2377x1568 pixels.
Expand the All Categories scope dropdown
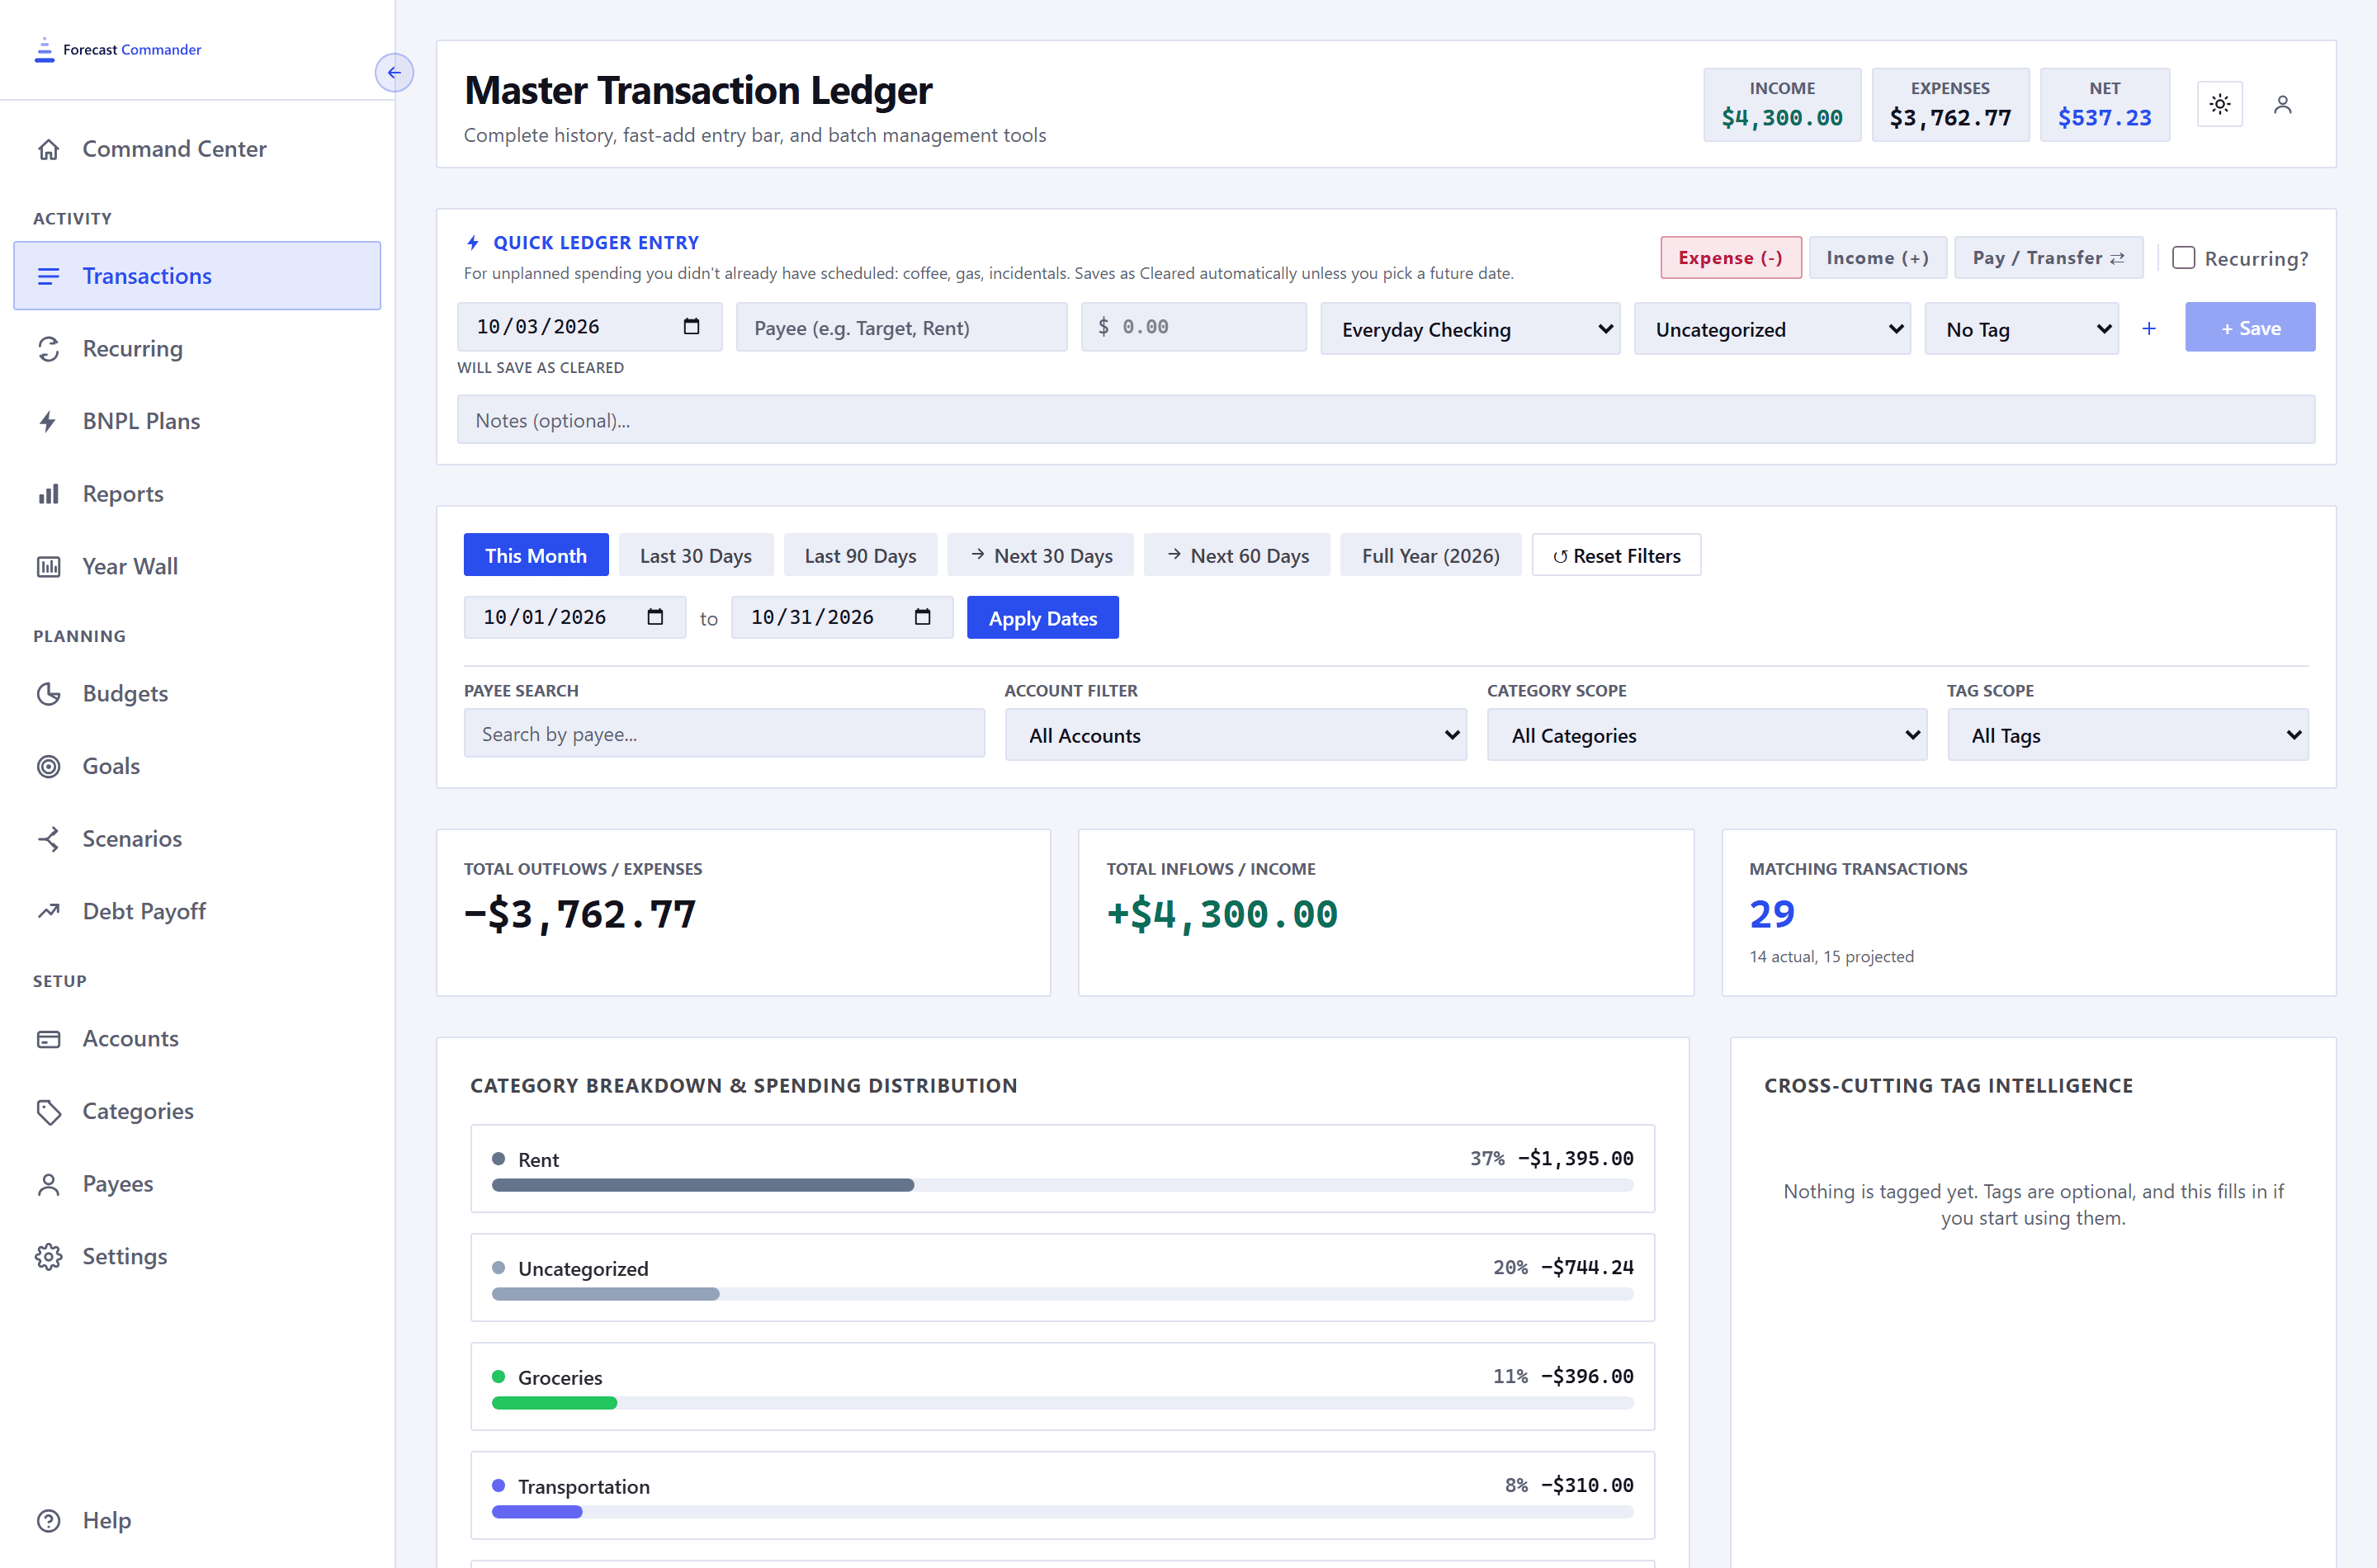click(x=1706, y=735)
